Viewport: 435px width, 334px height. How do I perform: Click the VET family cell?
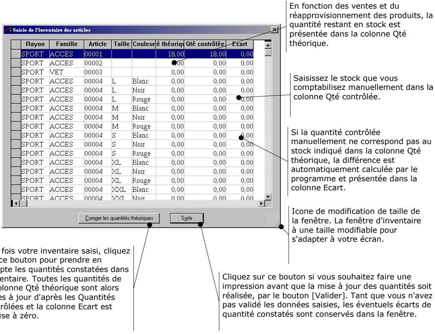[x=66, y=72]
